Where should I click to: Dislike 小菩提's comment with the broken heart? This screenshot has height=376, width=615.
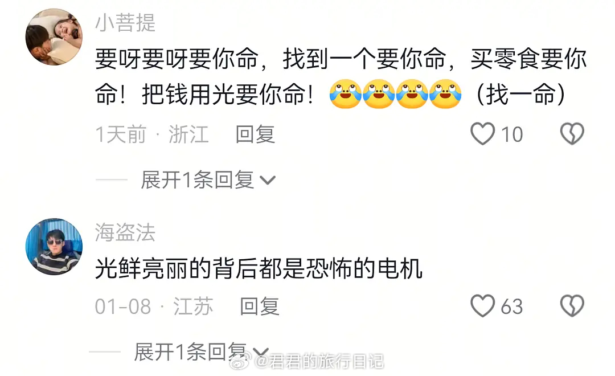572,134
